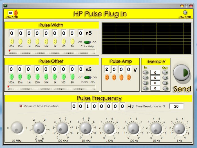Image resolution: width=197 pixels, height=148 pixels.
Task: Click Pulse Offset 100K green stepper
Action: (37, 77)
